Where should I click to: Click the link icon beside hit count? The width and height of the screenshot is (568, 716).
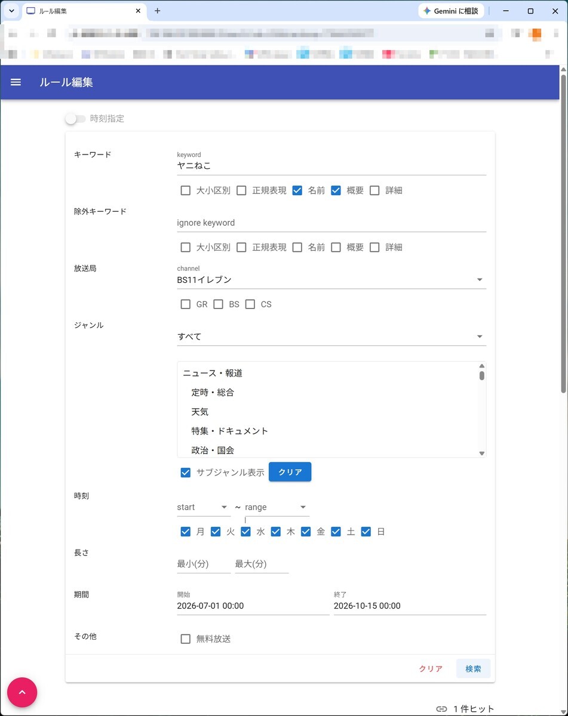tap(441, 709)
